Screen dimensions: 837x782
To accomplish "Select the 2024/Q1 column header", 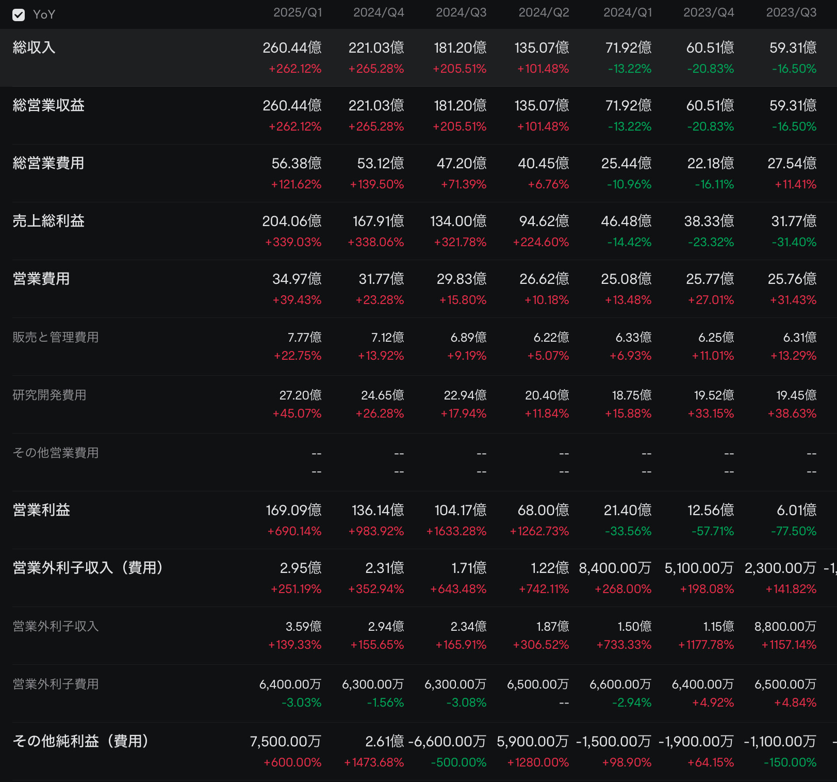I will (x=628, y=12).
